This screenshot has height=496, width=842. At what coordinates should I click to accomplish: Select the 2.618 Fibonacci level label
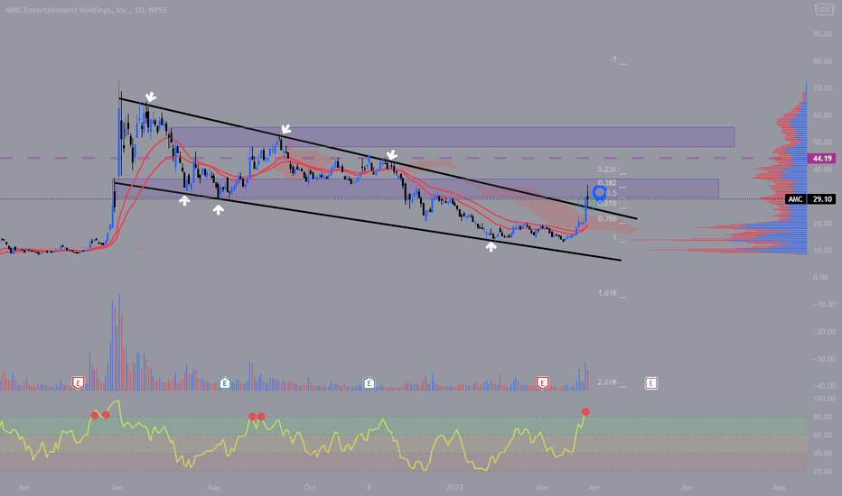(607, 382)
